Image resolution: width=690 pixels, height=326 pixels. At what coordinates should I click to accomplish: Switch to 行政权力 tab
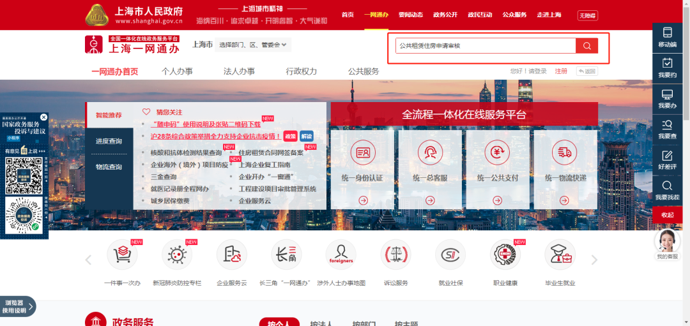pyautogui.click(x=301, y=71)
